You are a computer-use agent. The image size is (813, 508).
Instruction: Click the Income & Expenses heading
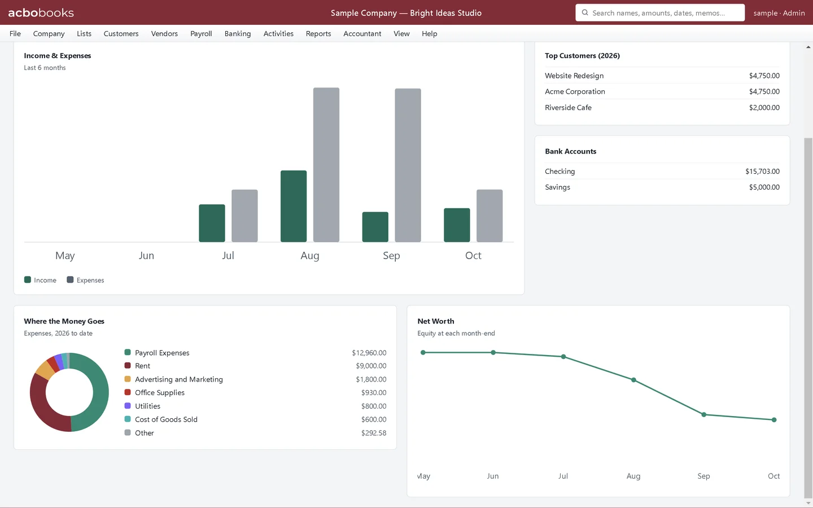pyautogui.click(x=57, y=55)
